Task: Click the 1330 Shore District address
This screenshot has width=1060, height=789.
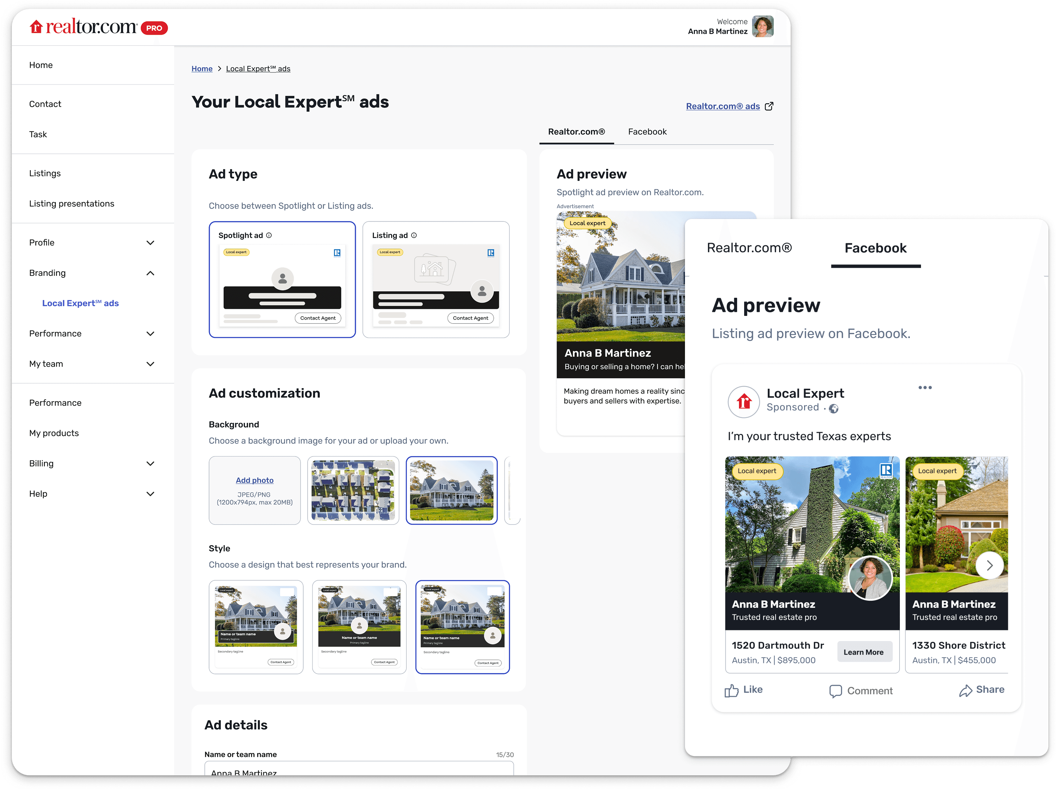Action: 959,646
